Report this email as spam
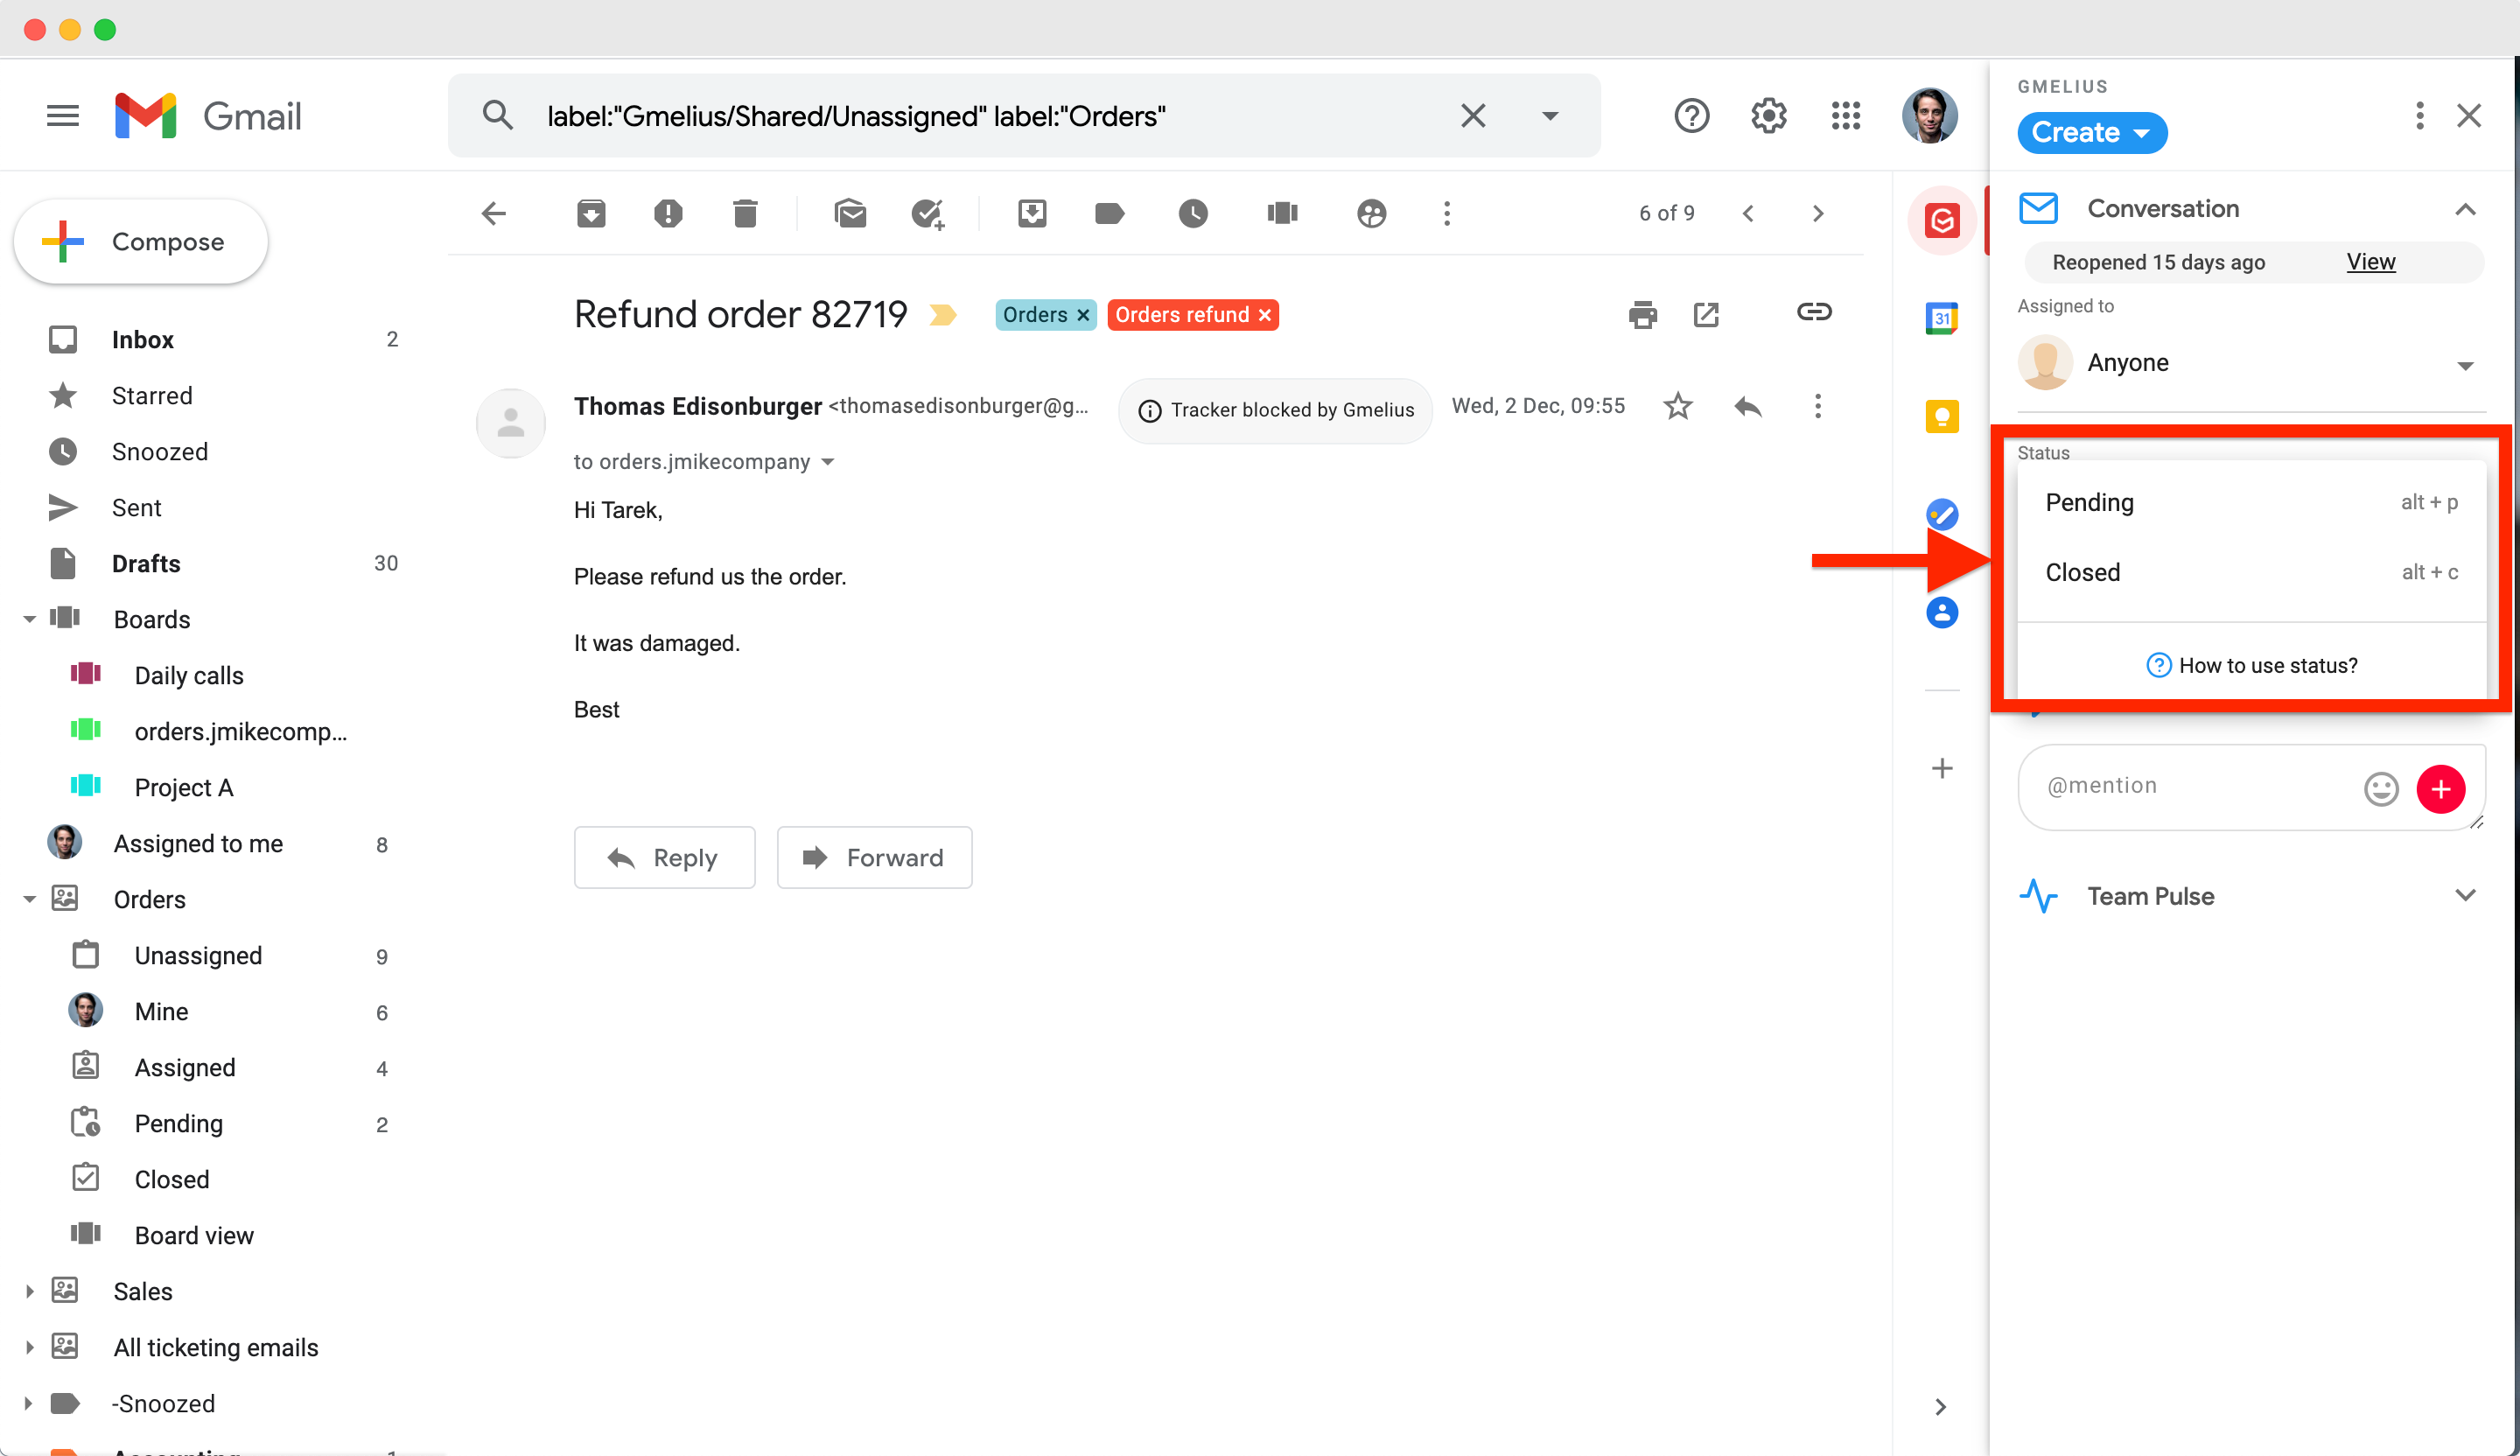 (668, 213)
